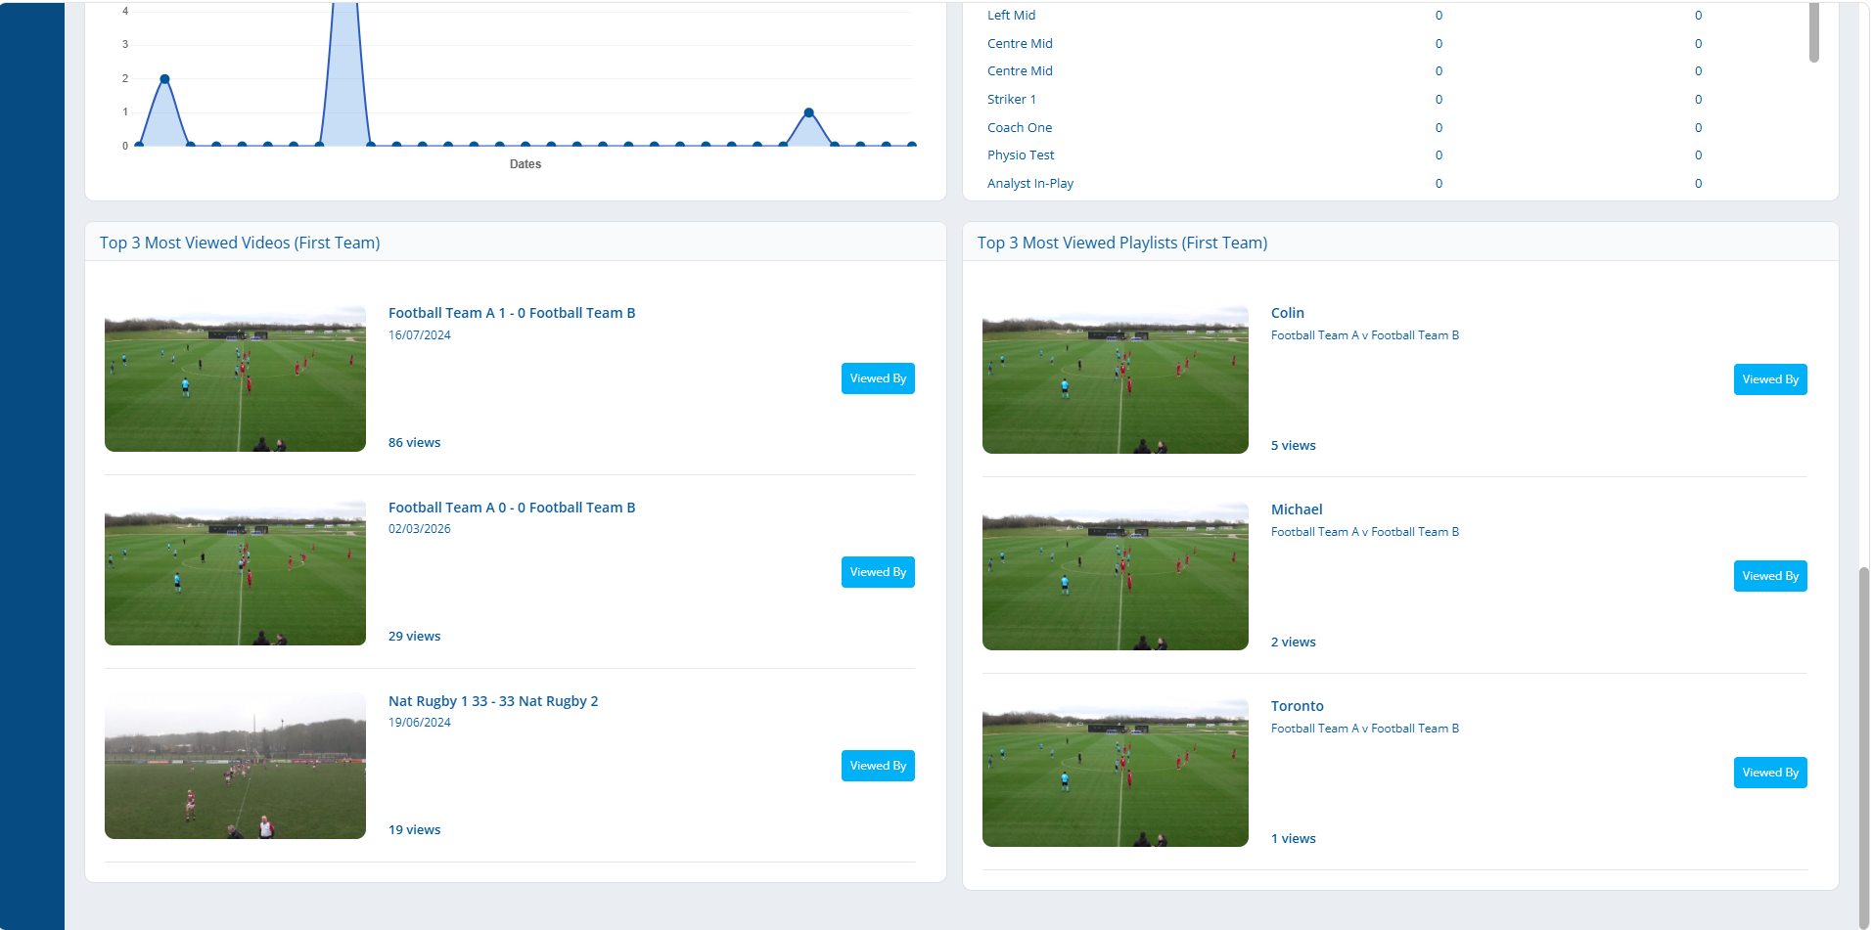Click Viewed By for the 86 views video
This screenshot has width=1872, height=930.
(x=877, y=377)
